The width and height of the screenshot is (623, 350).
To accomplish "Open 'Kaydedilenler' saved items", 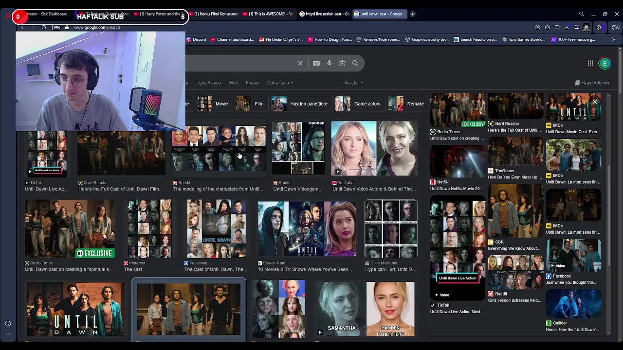I will coord(592,83).
